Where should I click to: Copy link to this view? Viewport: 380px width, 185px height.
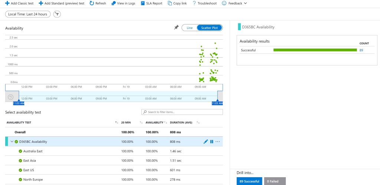(177, 3)
